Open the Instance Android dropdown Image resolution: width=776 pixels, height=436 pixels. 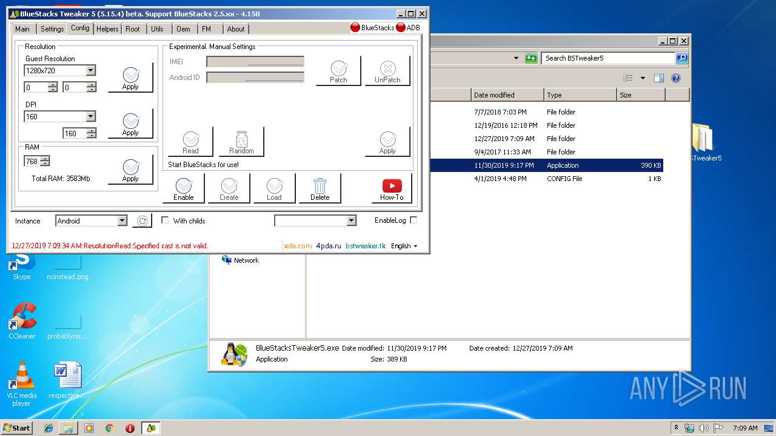click(x=122, y=221)
